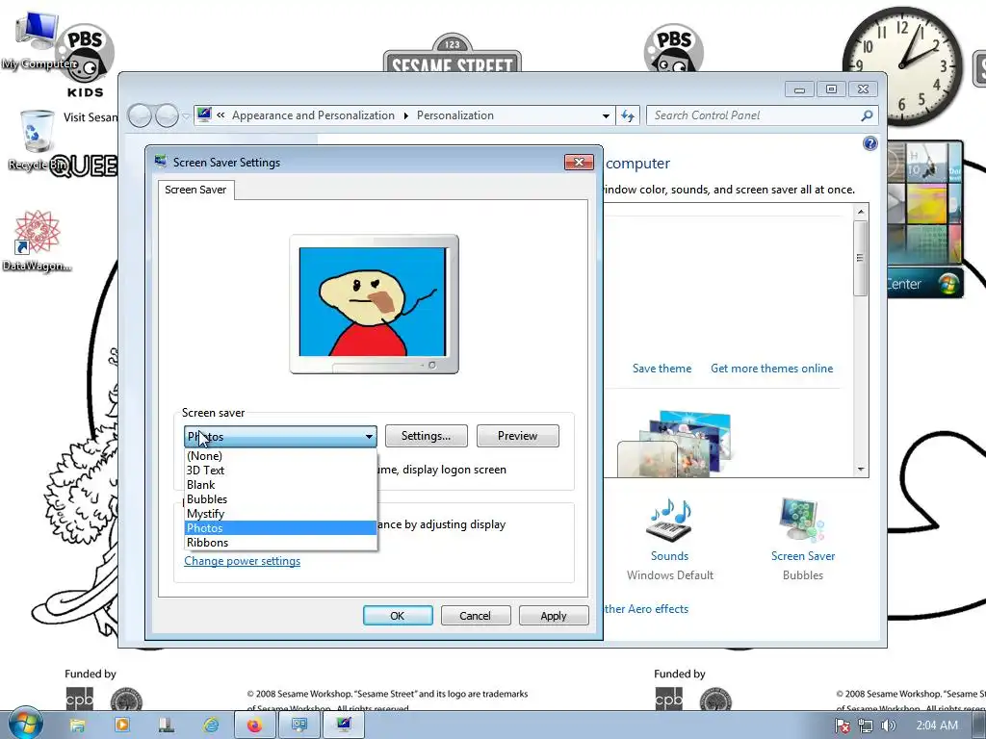Click the refresh button beside the address bar
The width and height of the screenshot is (986, 739).
628,115
